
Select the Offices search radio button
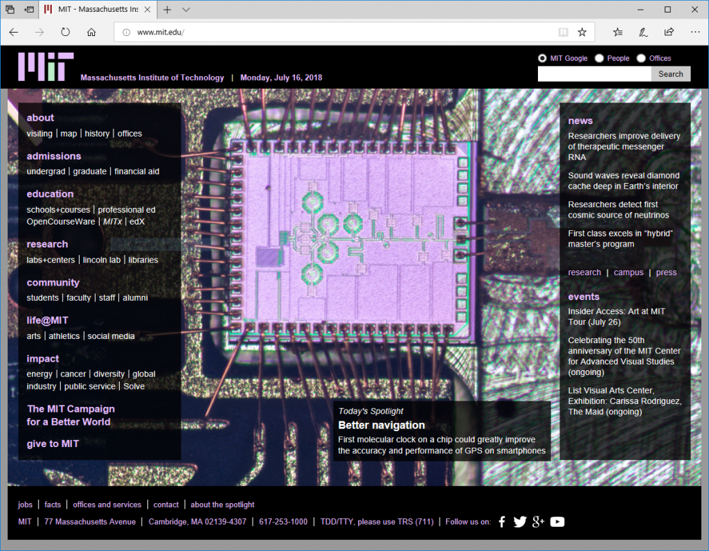coord(641,58)
